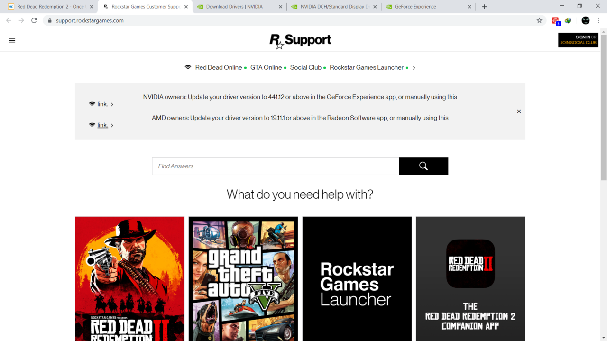Screen dimensions: 607x341
Task: Check Rockstar Games Launcher service status
Action: point(367,67)
